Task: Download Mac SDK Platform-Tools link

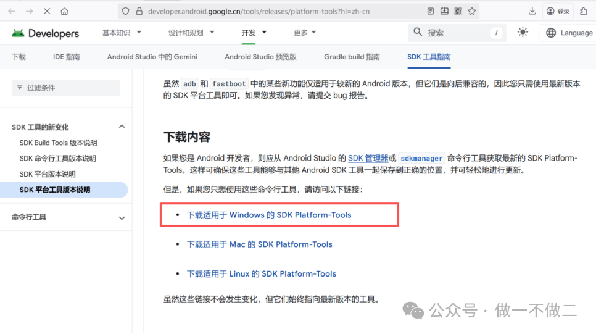Action: click(x=259, y=244)
